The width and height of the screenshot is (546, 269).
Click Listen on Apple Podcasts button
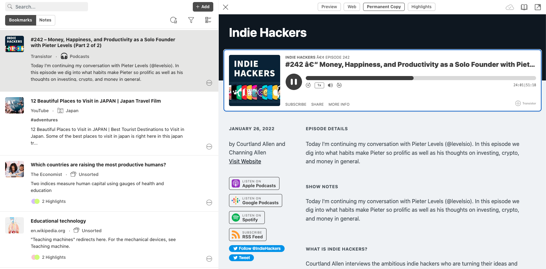click(x=254, y=183)
